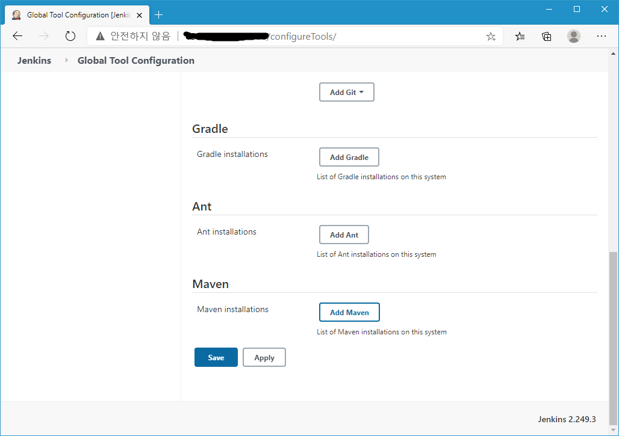Open the user profile avatar icon
Viewport: 619px width, 436px height.
[x=574, y=36]
